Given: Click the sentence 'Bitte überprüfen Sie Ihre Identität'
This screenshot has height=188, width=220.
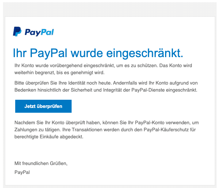Looking at the screenshot, I should click(x=63, y=83).
